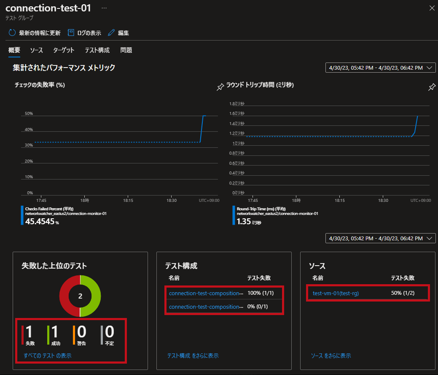The width and height of the screenshot is (438, 375).
Task: Click the 0% (0/1) test failure value
Action: (258, 307)
